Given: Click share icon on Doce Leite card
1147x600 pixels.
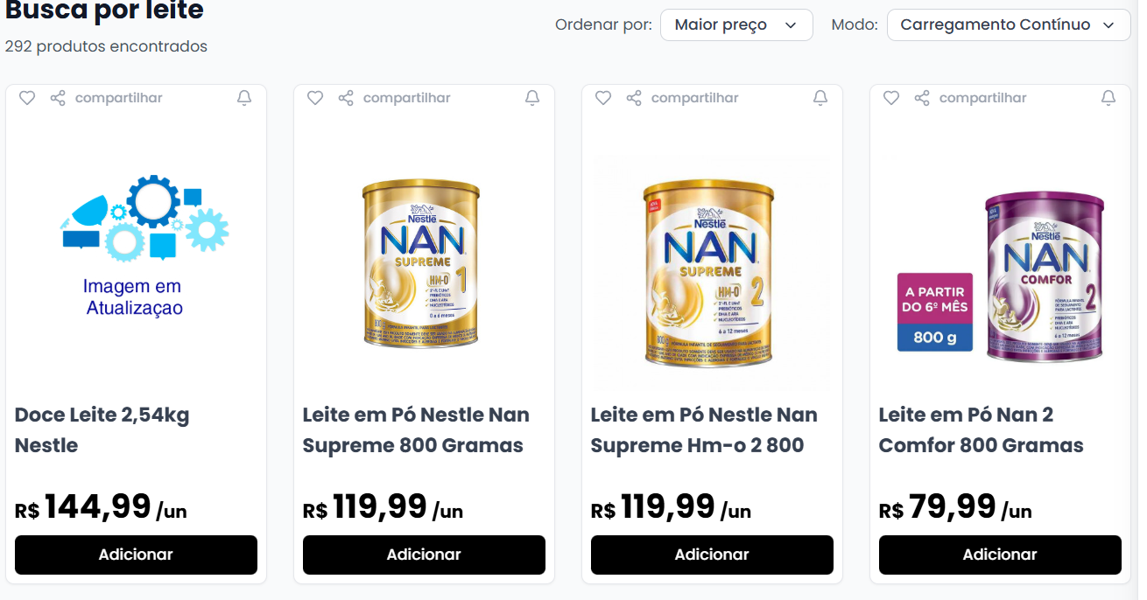Looking at the screenshot, I should [x=58, y=98].
